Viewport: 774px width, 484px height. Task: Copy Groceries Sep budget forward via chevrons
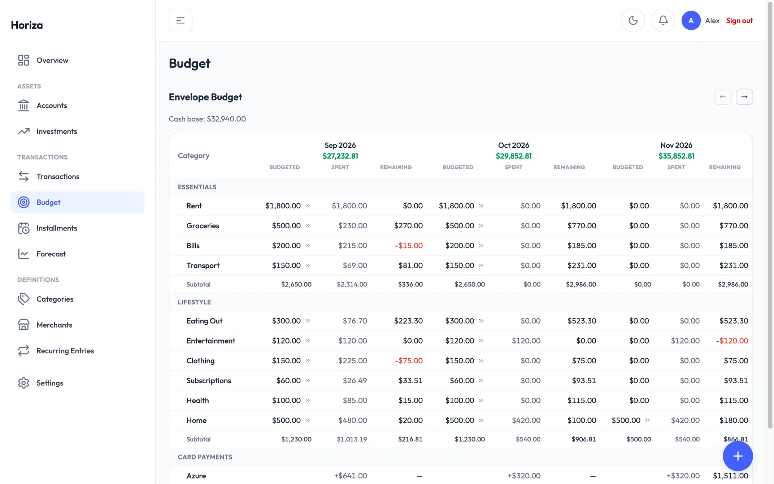pos(308,226)
